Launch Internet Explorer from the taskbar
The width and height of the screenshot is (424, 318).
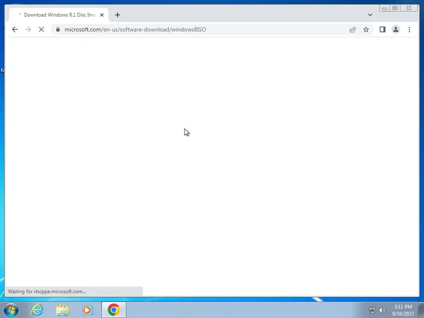pos(37,310)
